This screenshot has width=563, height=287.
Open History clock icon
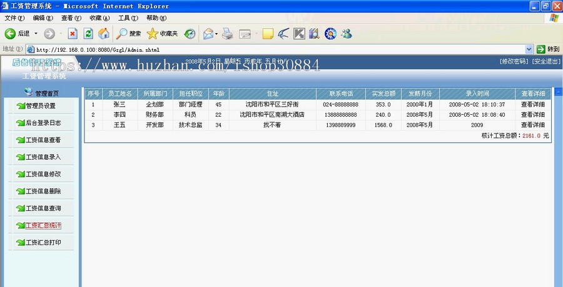tap(190, 34)
